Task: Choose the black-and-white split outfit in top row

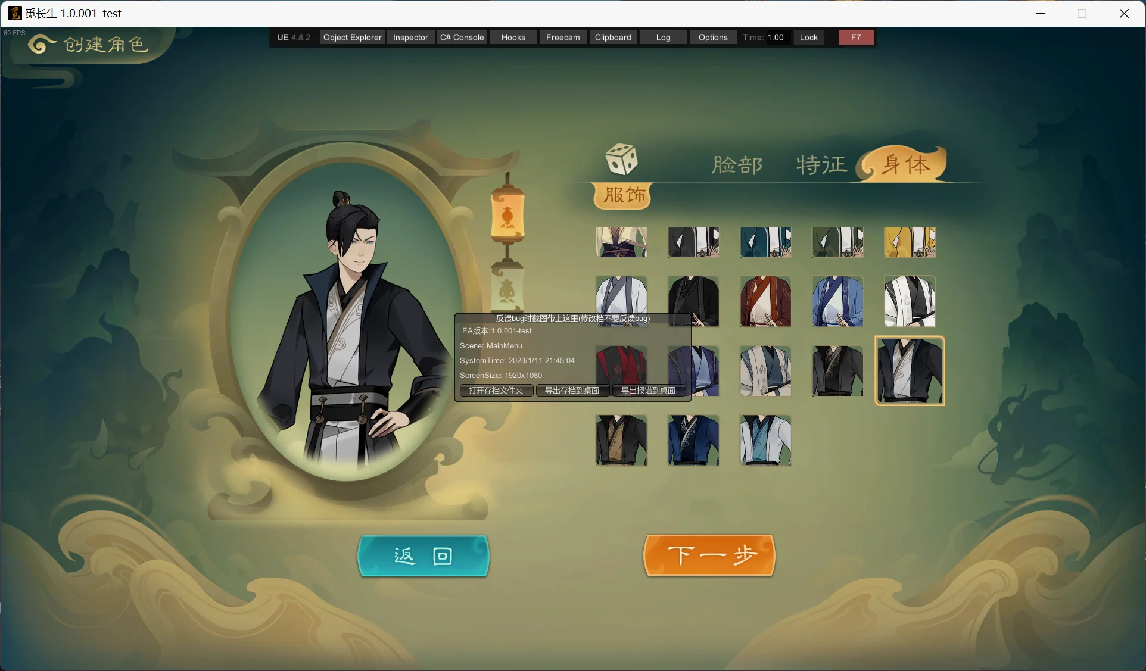Action: click(x=693, y=242)
